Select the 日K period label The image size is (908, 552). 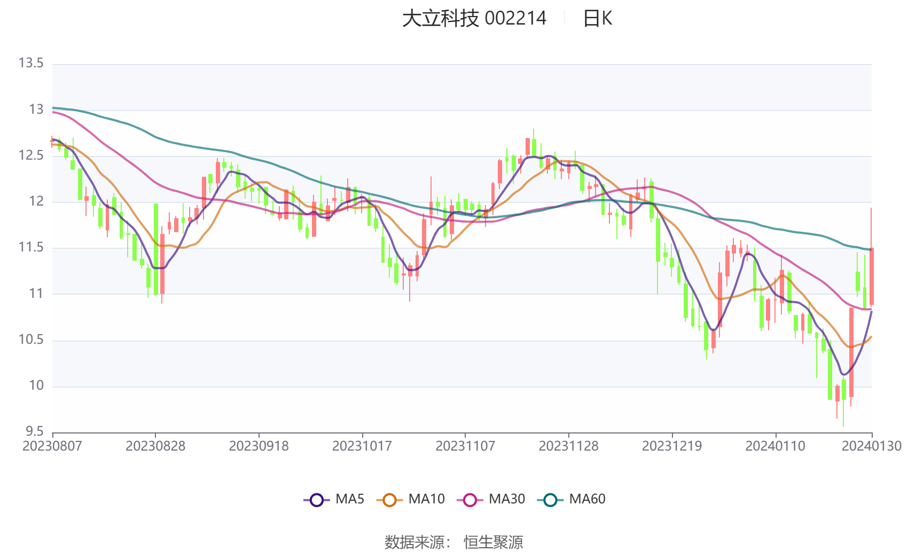(x=597, y=19)
